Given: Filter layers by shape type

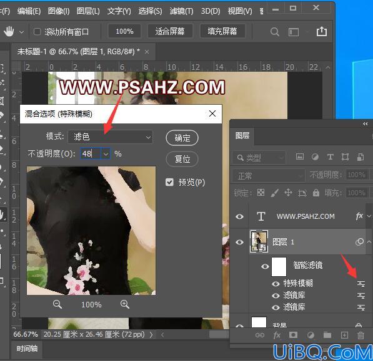Looking at the screenshot, I should coord(345,156).
